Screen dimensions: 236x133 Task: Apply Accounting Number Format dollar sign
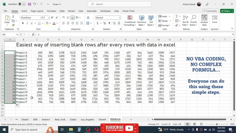pos(97,23)
